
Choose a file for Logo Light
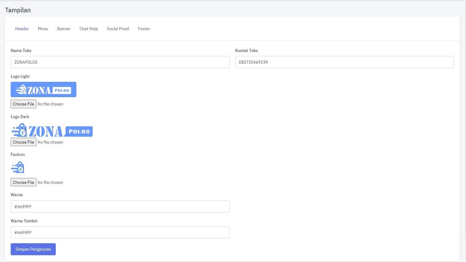[x=24, y=104]
